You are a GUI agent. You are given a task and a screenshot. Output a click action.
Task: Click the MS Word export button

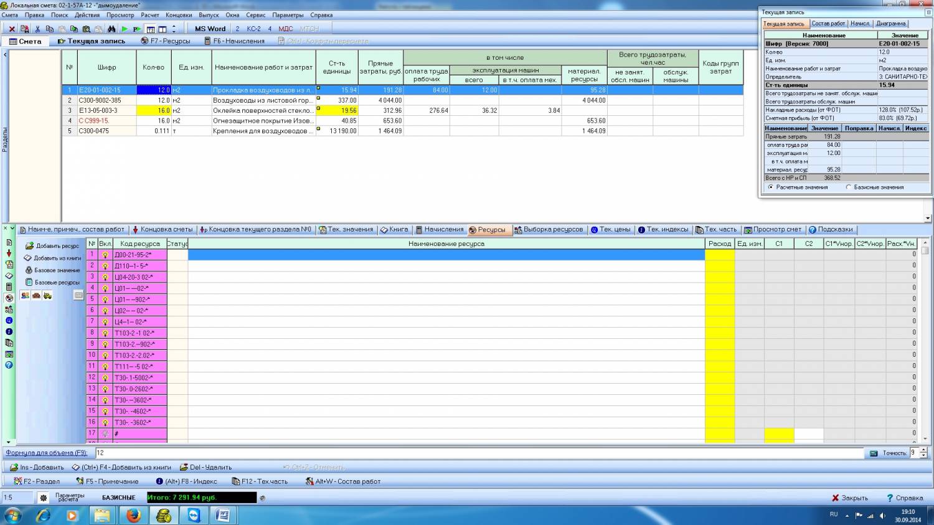210,29
